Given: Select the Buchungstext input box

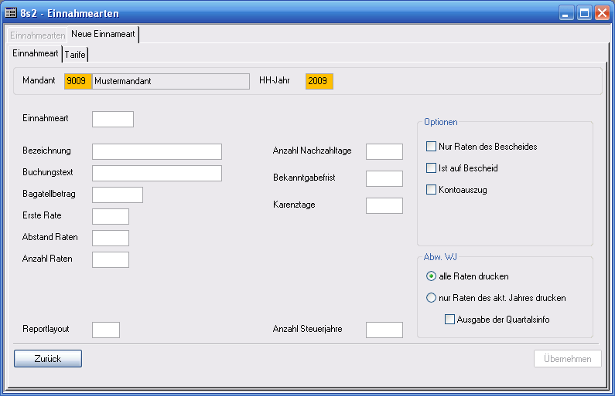Looking at the screenshot, I should click(157, 173).
